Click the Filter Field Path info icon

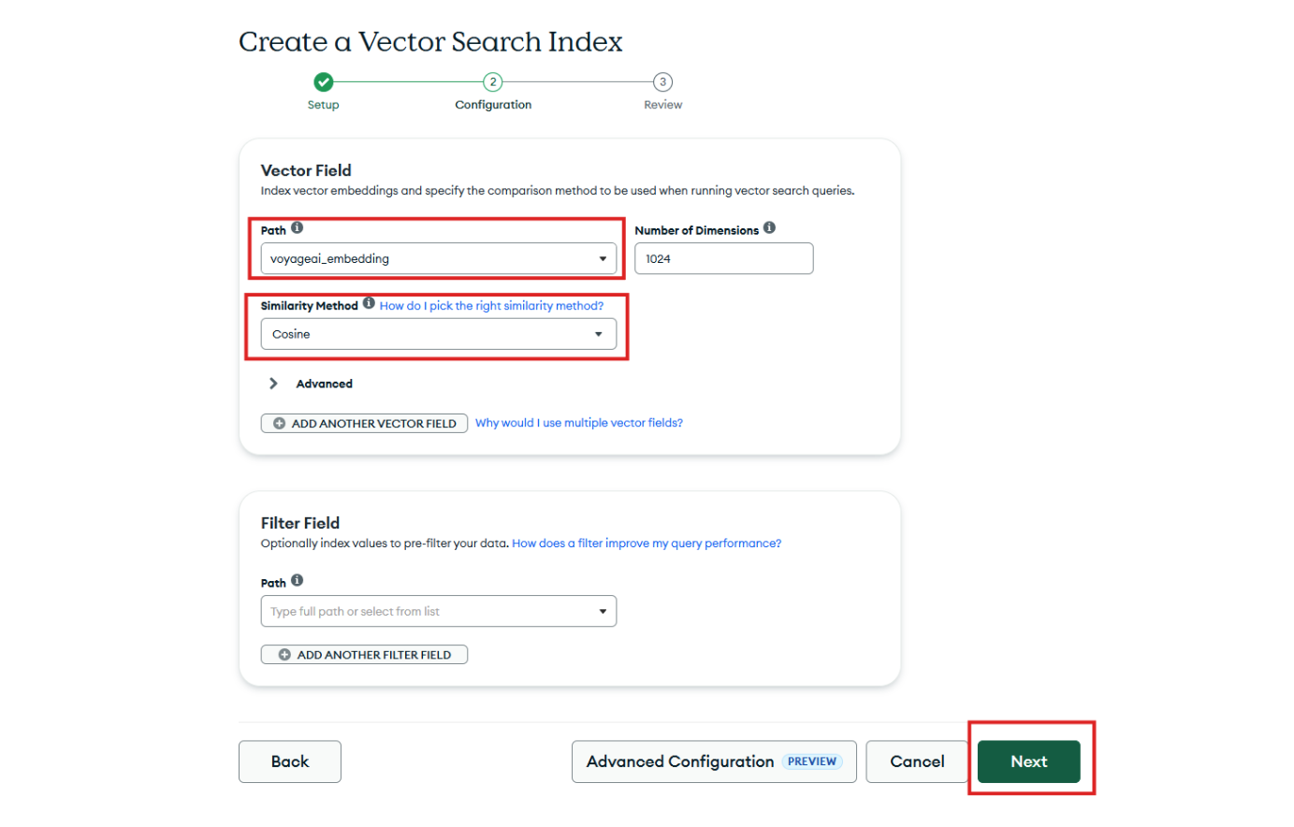click(297, 580)
